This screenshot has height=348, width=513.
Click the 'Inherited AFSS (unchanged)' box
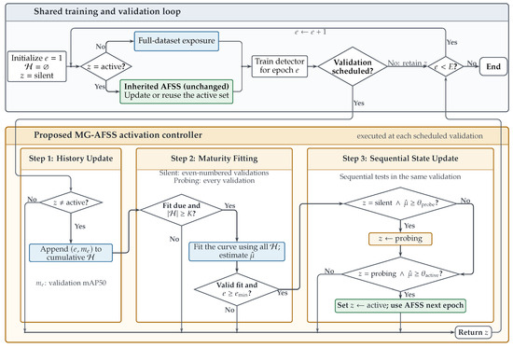tap(176, 91)
